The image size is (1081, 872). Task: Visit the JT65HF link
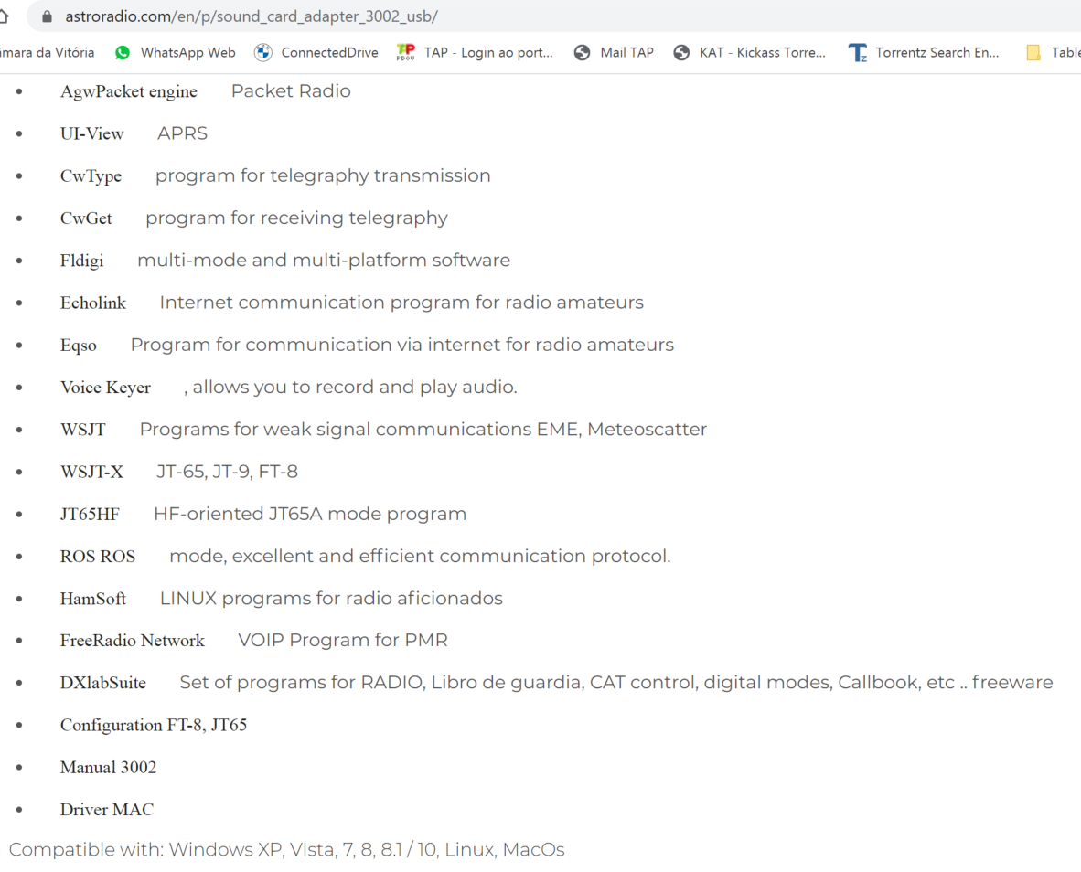(90, 515)
